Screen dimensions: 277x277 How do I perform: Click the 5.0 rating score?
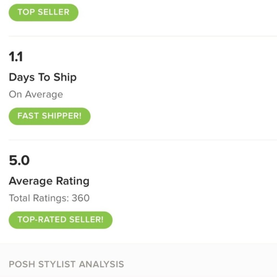coord(19,160)
